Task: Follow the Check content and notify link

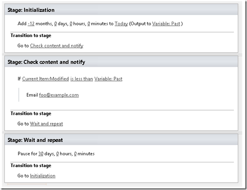Action: 56,46
